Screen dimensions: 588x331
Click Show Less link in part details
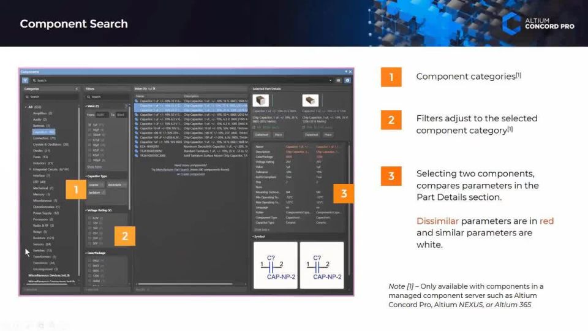pos(262,230)
